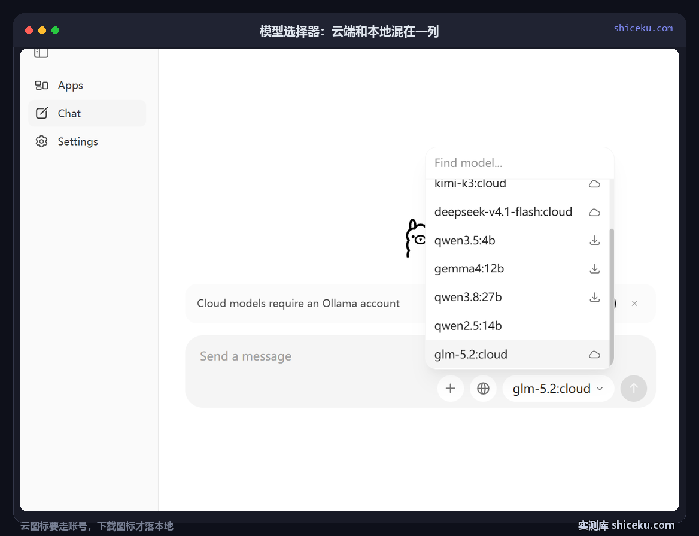Toggle the web search globe button
Image resolution: width=699 pixels, height=536 pixels.
(x=483, y=389)
